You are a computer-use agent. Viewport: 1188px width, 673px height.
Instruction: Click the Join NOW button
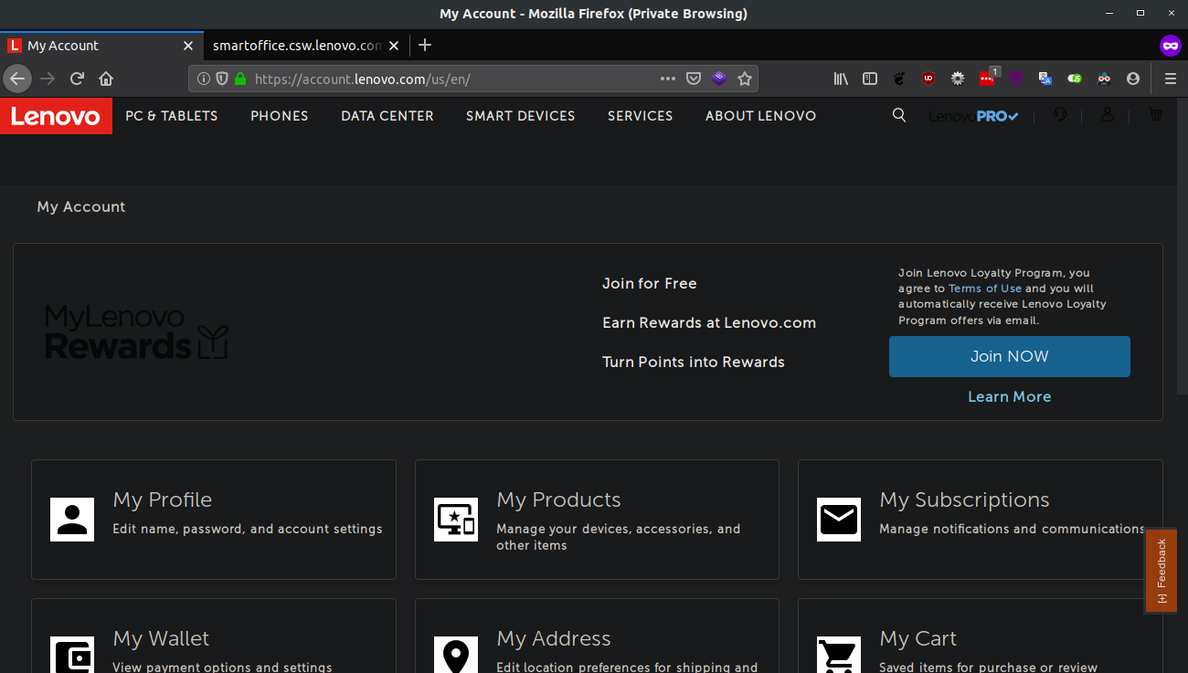coord(1010,356)
